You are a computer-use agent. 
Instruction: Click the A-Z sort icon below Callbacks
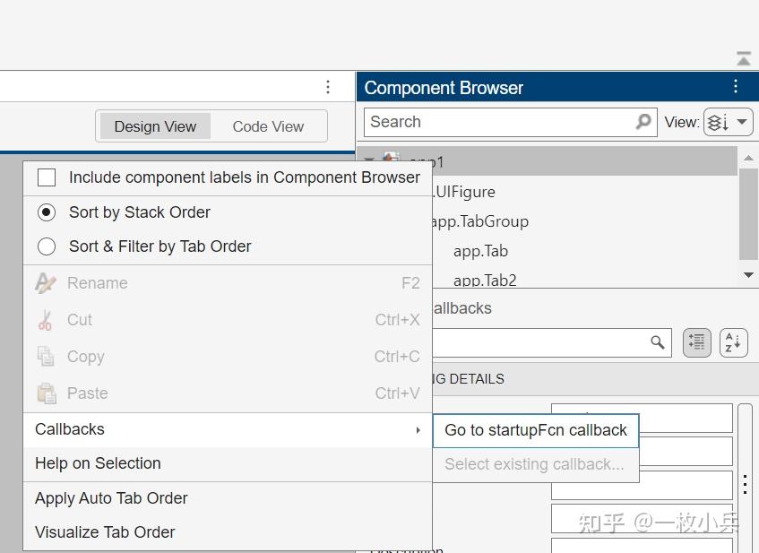coord(733,342)
